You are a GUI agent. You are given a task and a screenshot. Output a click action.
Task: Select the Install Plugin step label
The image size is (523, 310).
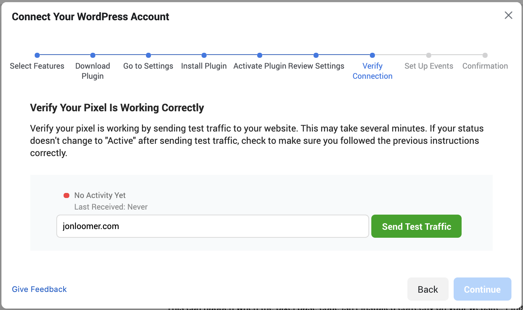point(204,66)
